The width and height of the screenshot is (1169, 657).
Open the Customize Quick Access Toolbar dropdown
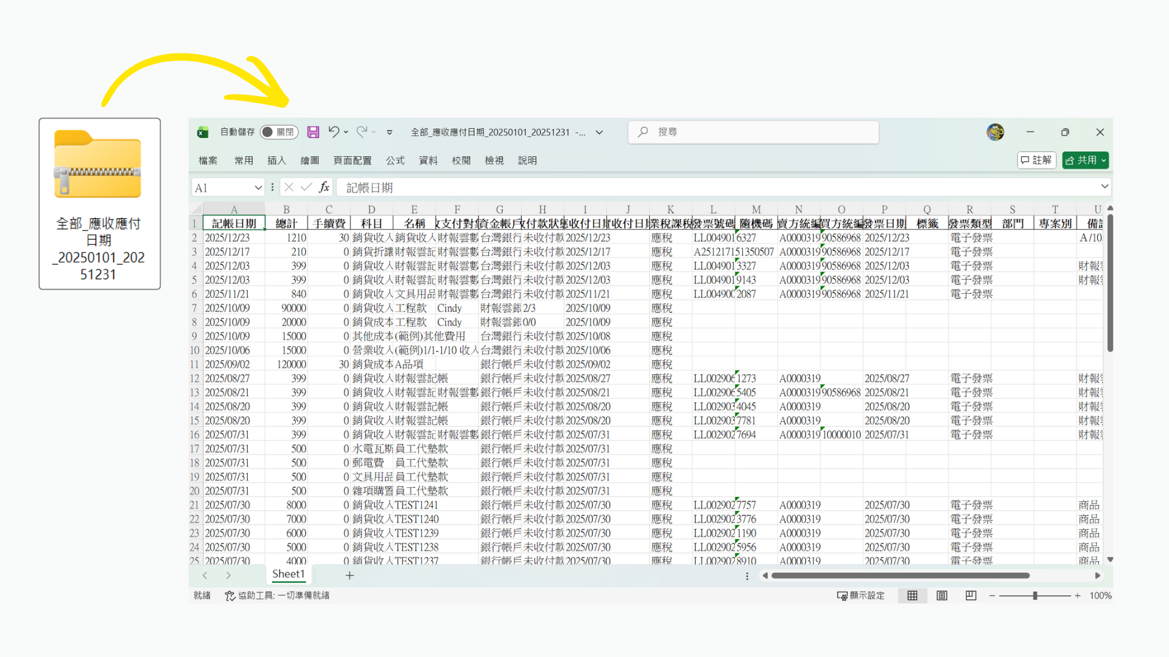(390, 132)
